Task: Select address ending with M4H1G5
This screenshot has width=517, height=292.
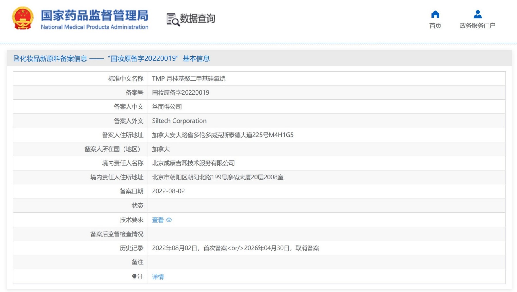Action: (223, 135)
